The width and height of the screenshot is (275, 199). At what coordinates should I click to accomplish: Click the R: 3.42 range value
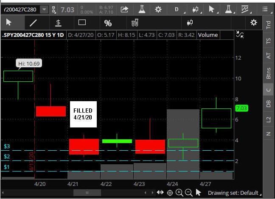pyautogui.click(x=186, y=35)
